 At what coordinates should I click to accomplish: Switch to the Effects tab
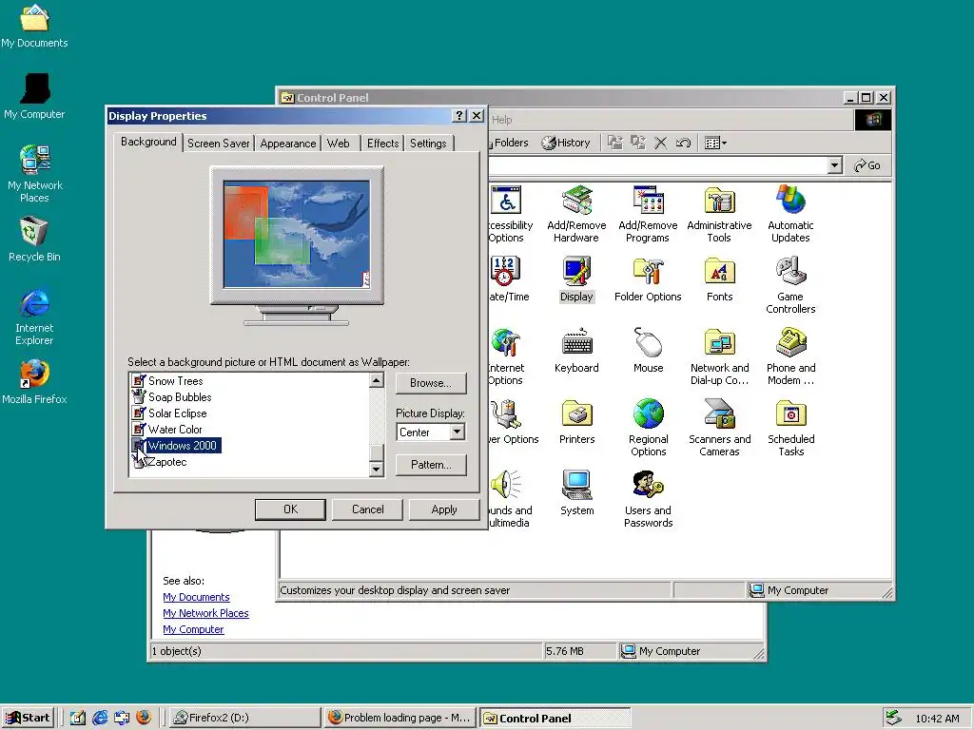tap(382, 144)
